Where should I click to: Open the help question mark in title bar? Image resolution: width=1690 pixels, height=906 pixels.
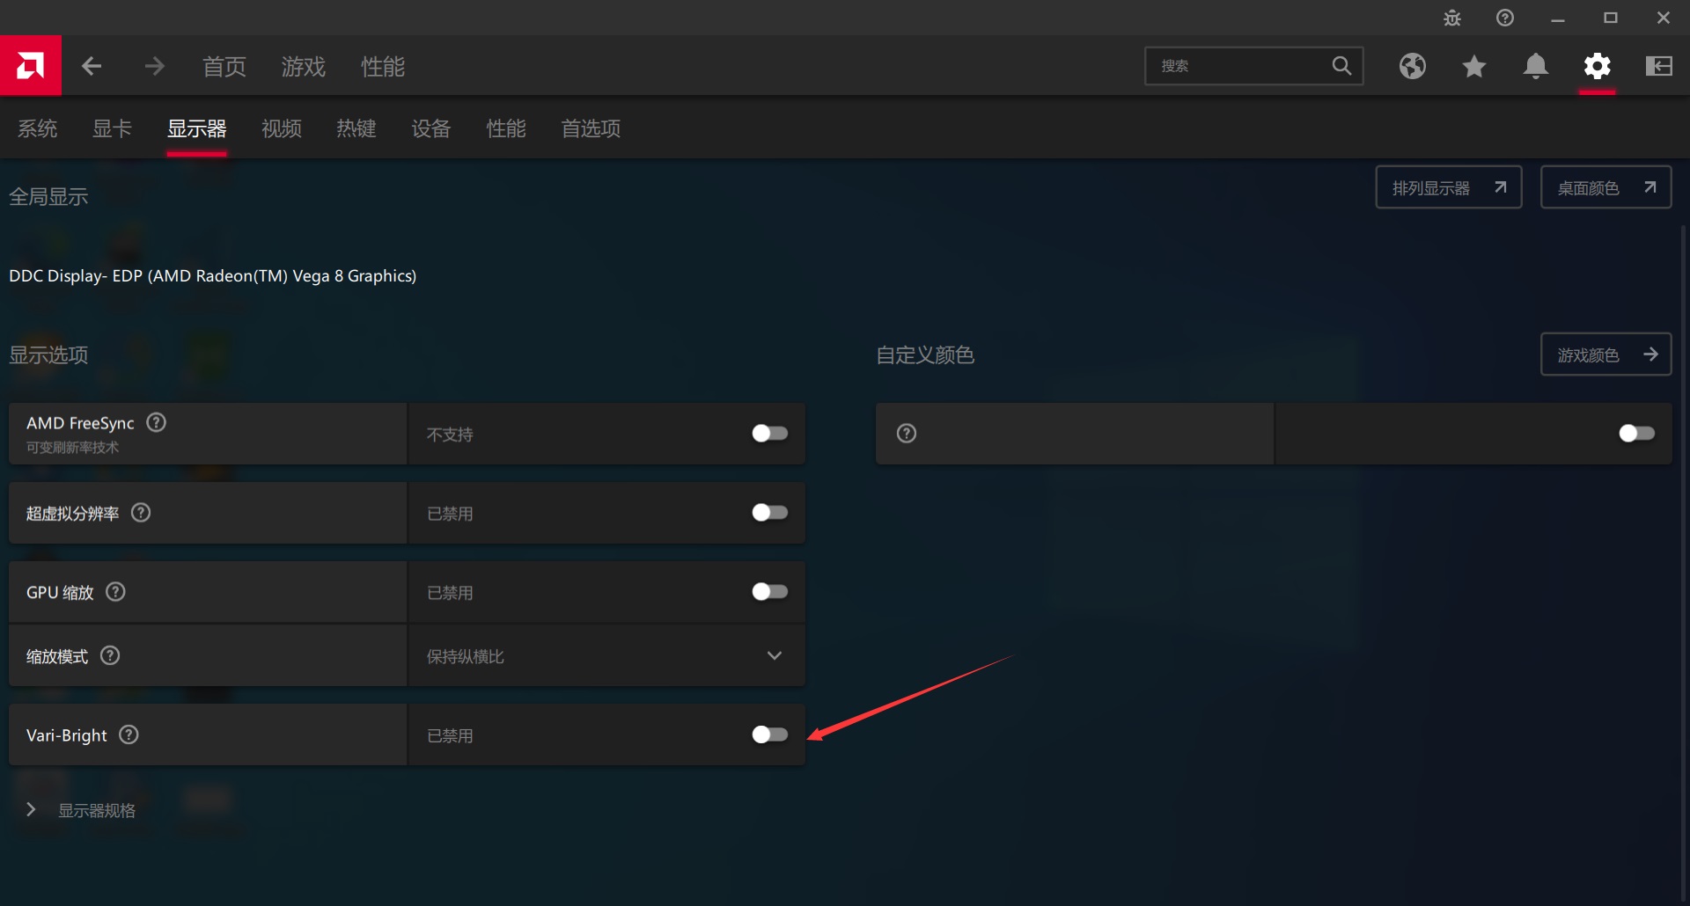coord(1505,18)
